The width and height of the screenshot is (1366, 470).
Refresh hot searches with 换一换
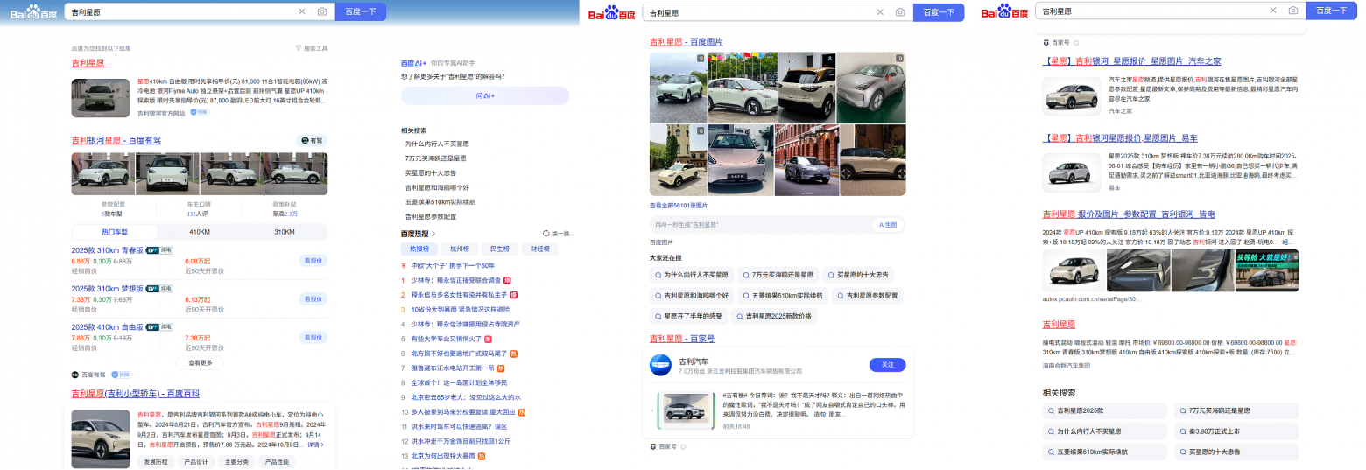(556, 234)
